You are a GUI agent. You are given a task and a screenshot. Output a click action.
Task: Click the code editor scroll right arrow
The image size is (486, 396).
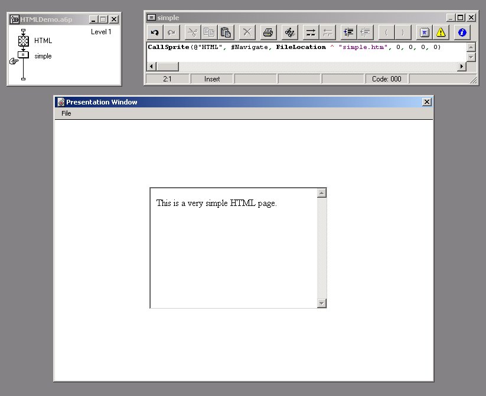point(462,66)
